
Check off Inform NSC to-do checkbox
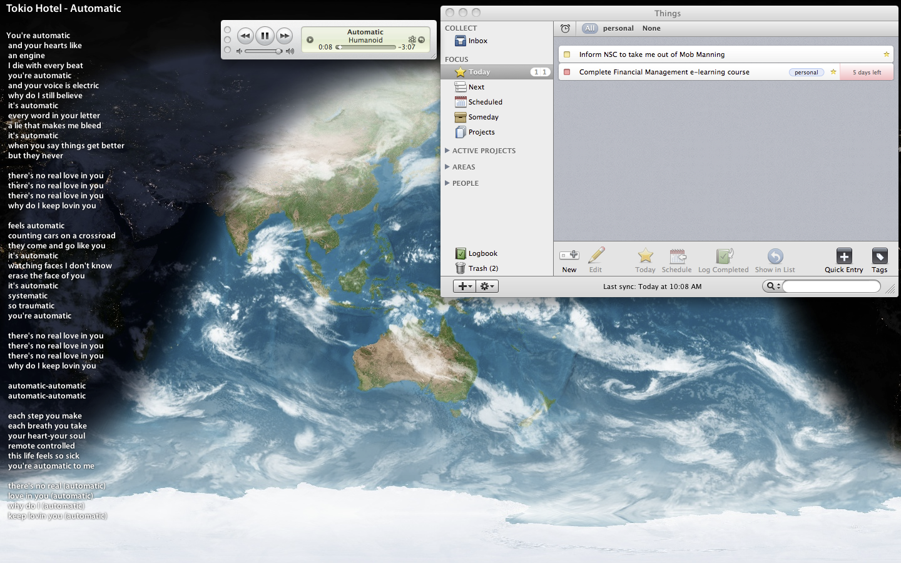point(567,54)
